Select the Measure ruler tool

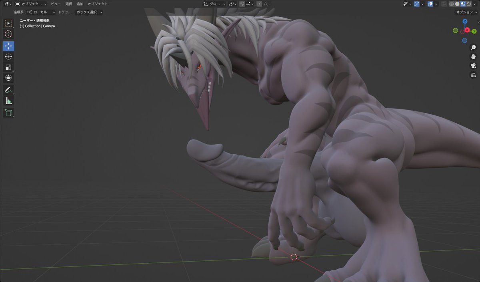coord(8,101)
